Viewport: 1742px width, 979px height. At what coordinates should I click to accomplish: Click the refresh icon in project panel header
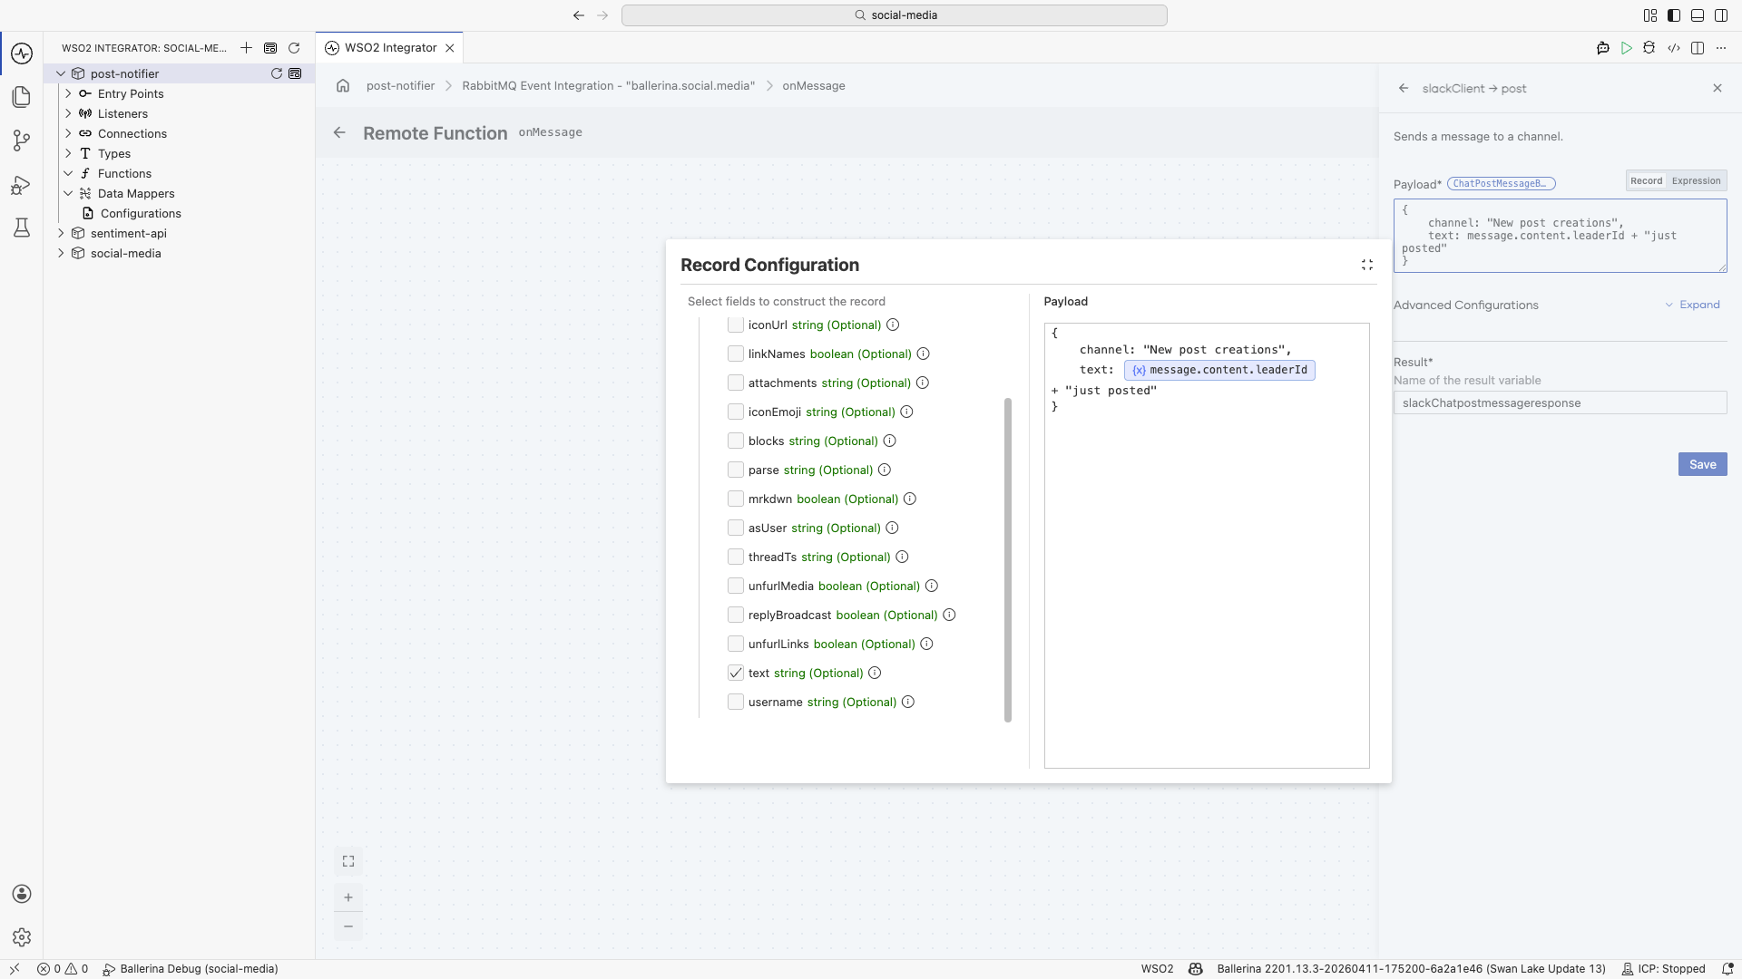pos(294,48)
